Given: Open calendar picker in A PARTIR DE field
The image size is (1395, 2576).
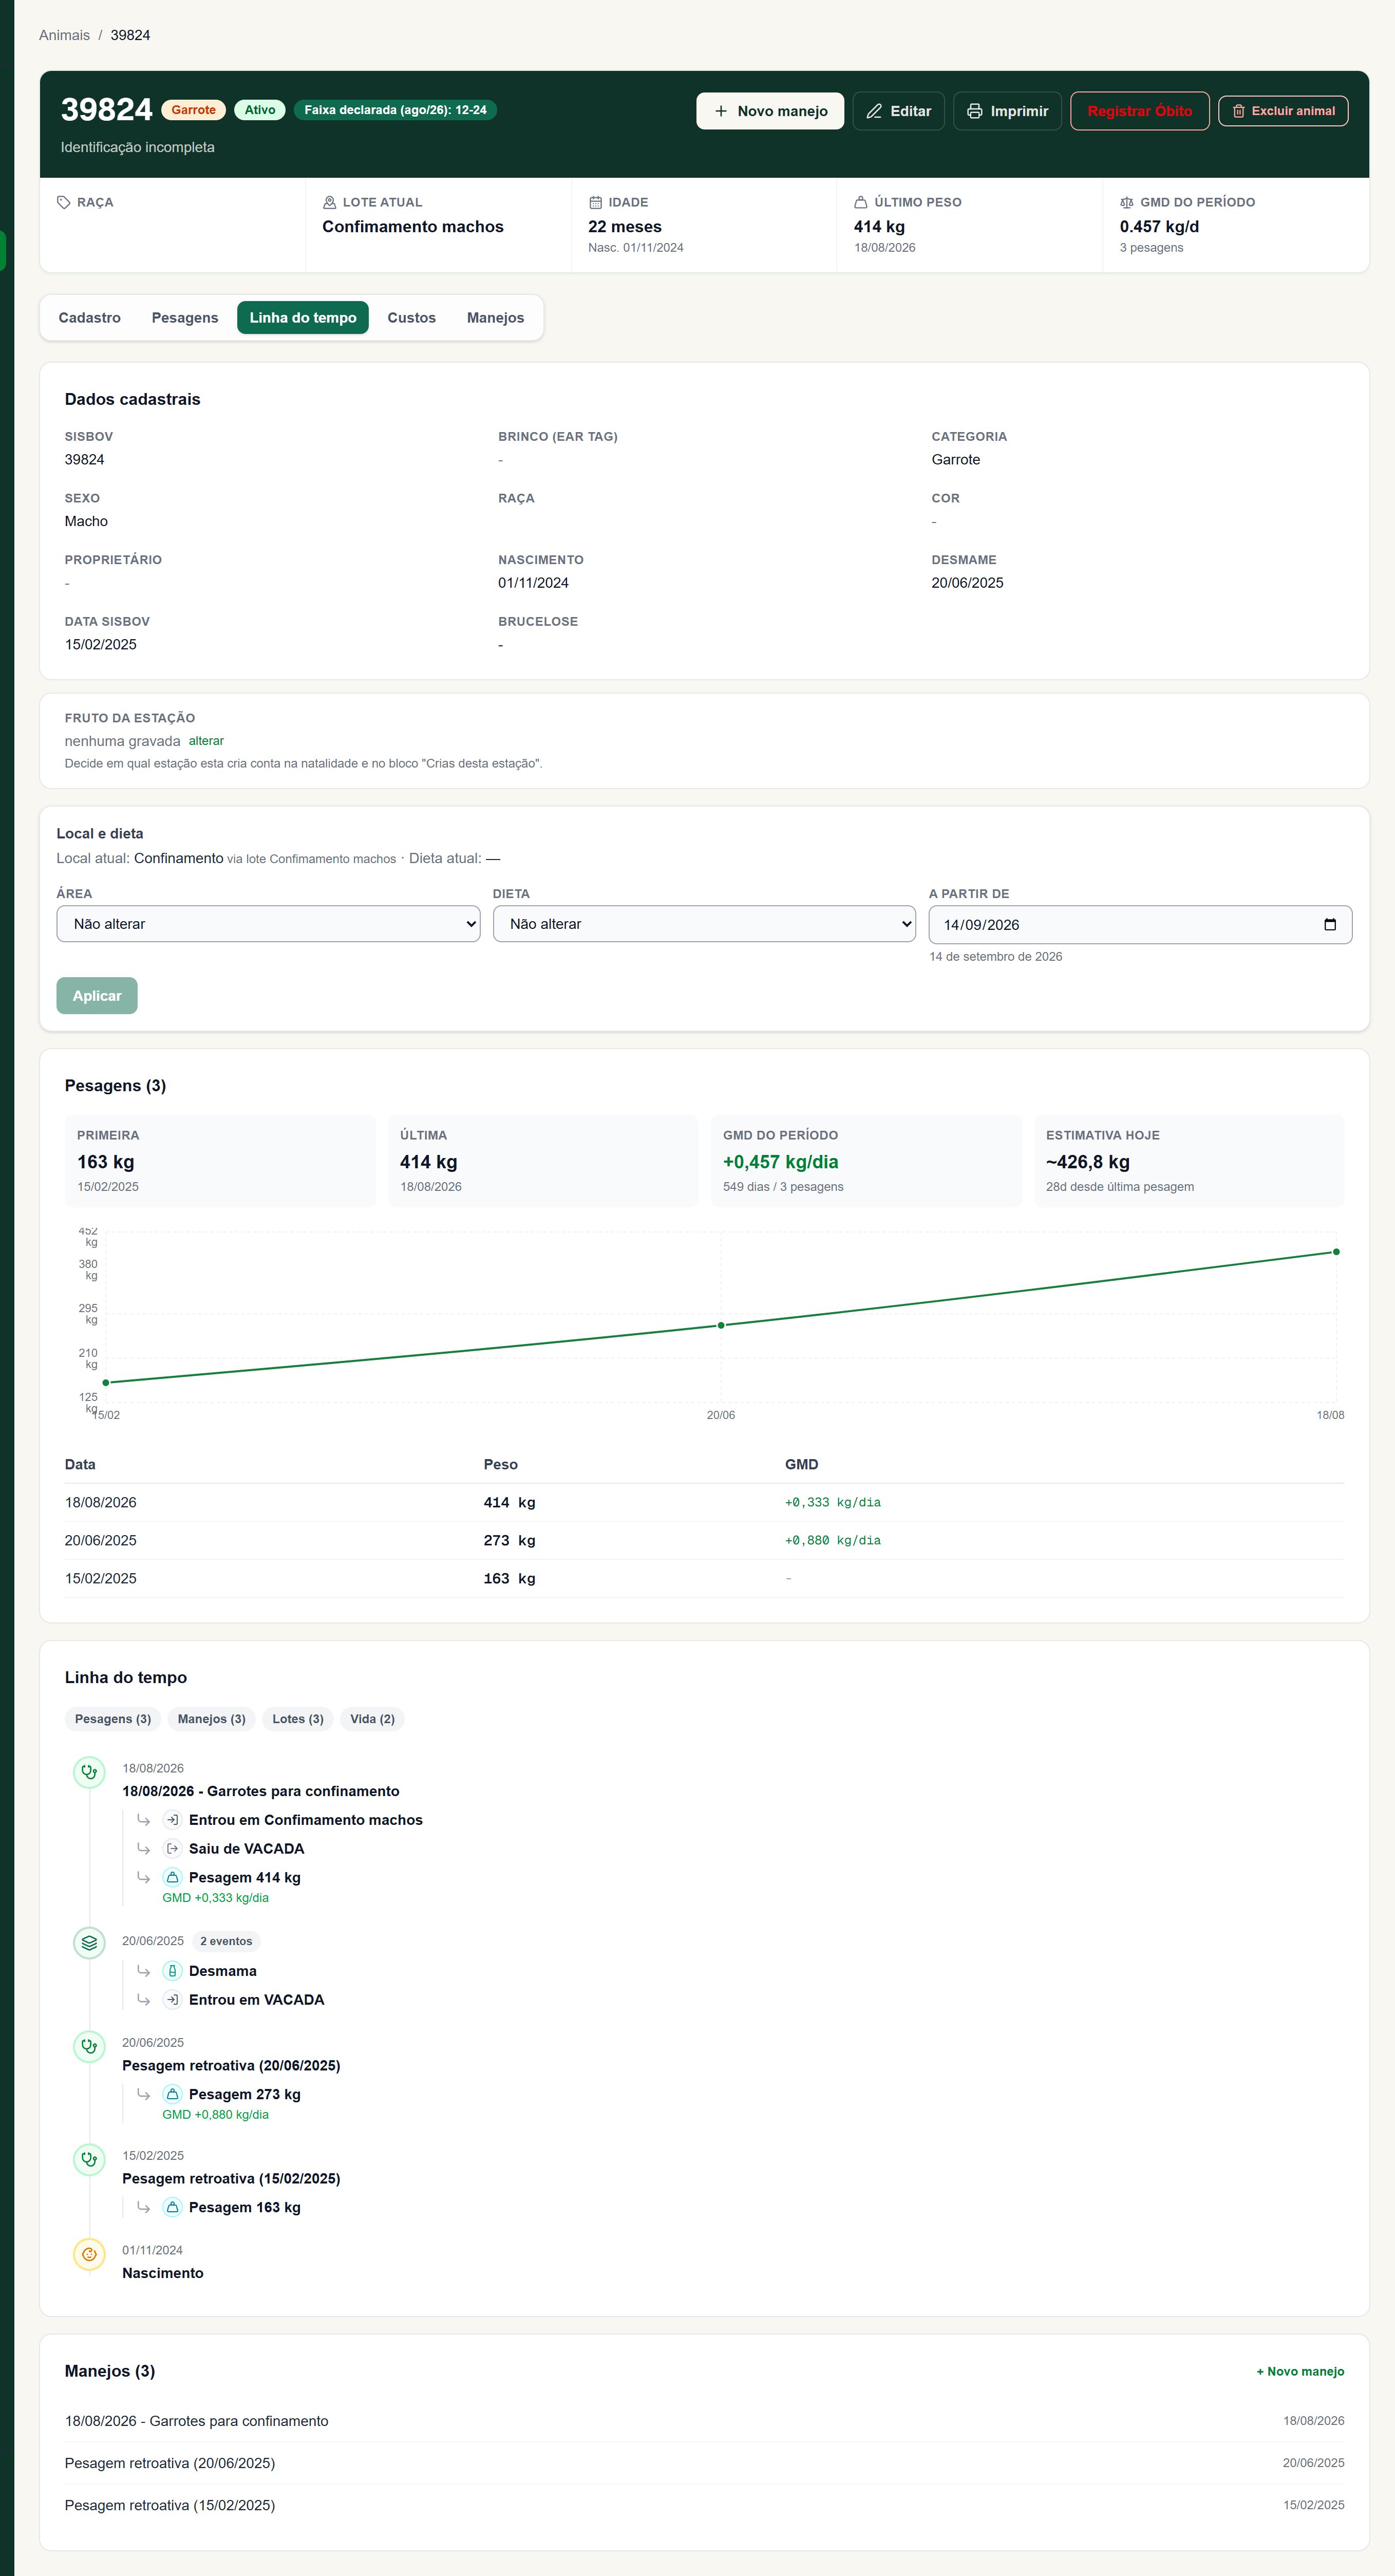Looking at the screenshot, I should [x=1329, y=925].
